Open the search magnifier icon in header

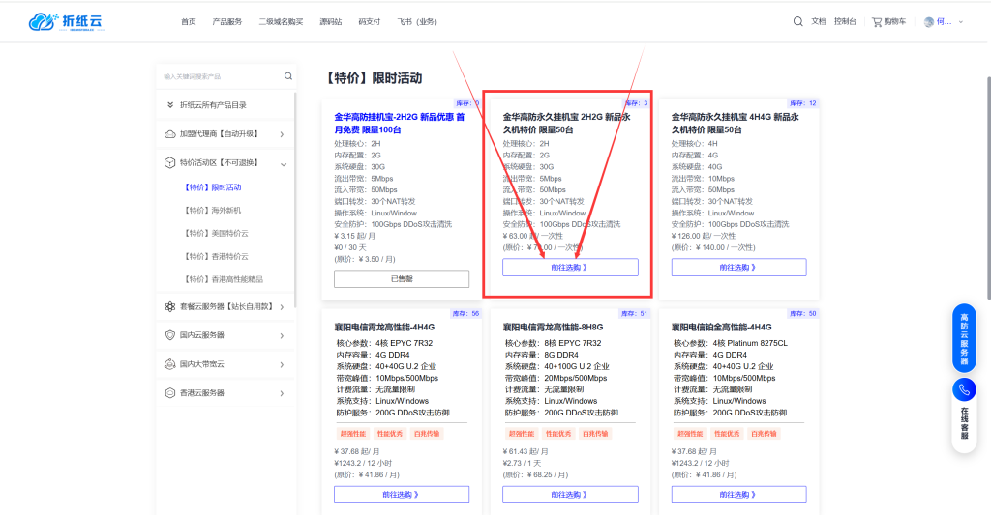tap(798, 21)
